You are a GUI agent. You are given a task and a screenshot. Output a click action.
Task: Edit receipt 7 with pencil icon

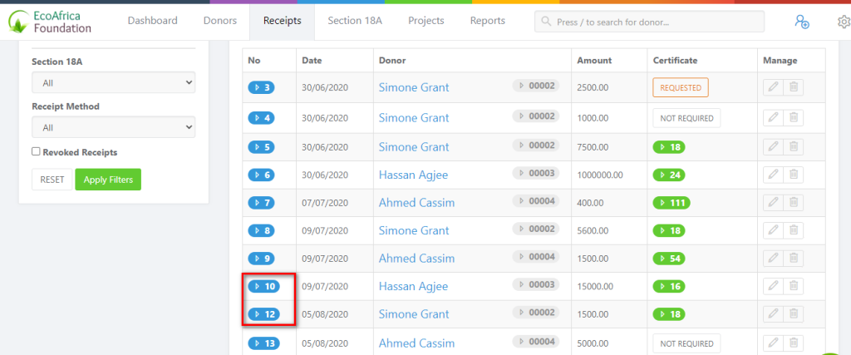click(x=773, y=203)
